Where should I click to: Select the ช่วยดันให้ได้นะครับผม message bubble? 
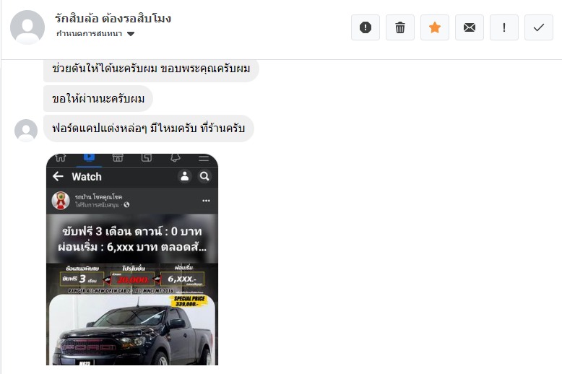coord(151,69)
